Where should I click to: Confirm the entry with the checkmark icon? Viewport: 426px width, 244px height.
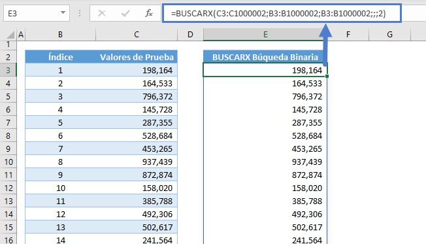click(125, 13)
